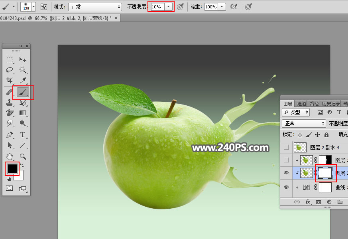Open the brush panel toggle in options bar
This screenshot has width=348, height=239.
[x=44, y=7]
